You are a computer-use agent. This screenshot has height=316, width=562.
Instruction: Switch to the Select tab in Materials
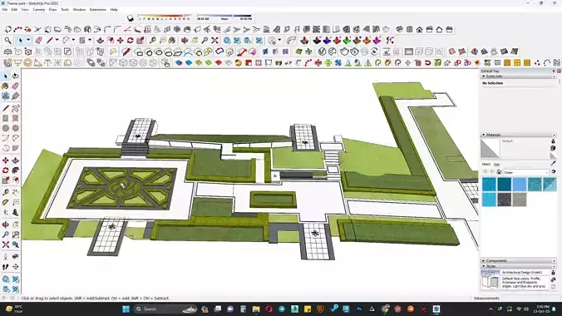tap(486, 165)
